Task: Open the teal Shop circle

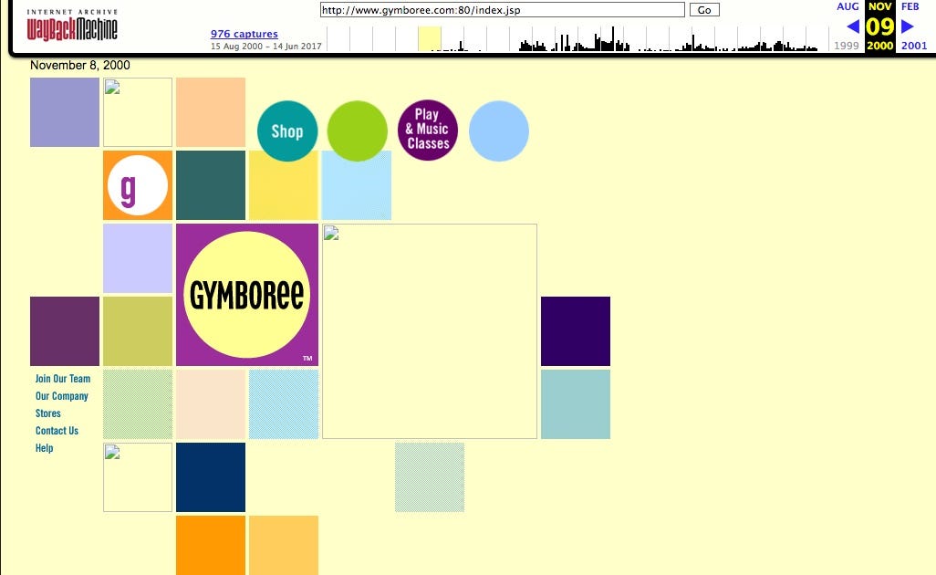Action: [287, 131]
